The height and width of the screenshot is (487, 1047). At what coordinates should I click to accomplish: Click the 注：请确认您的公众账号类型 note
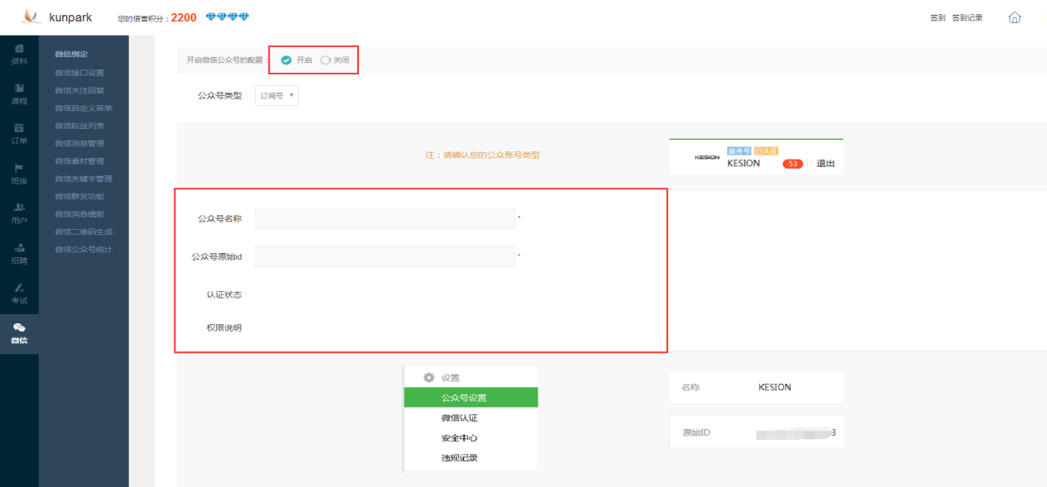coord(483,155)
